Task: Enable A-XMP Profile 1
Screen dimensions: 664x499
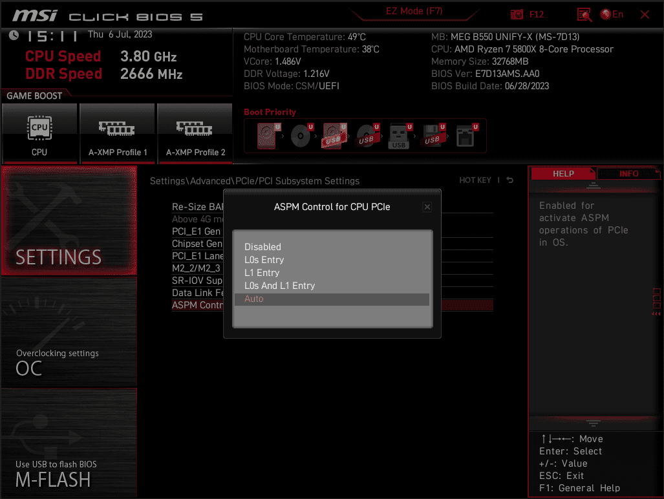Action: click(x=117, y=133)
